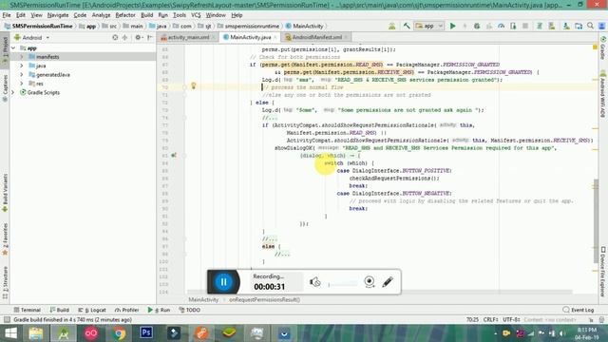
Task: Open the File menu
Action: 7,15
